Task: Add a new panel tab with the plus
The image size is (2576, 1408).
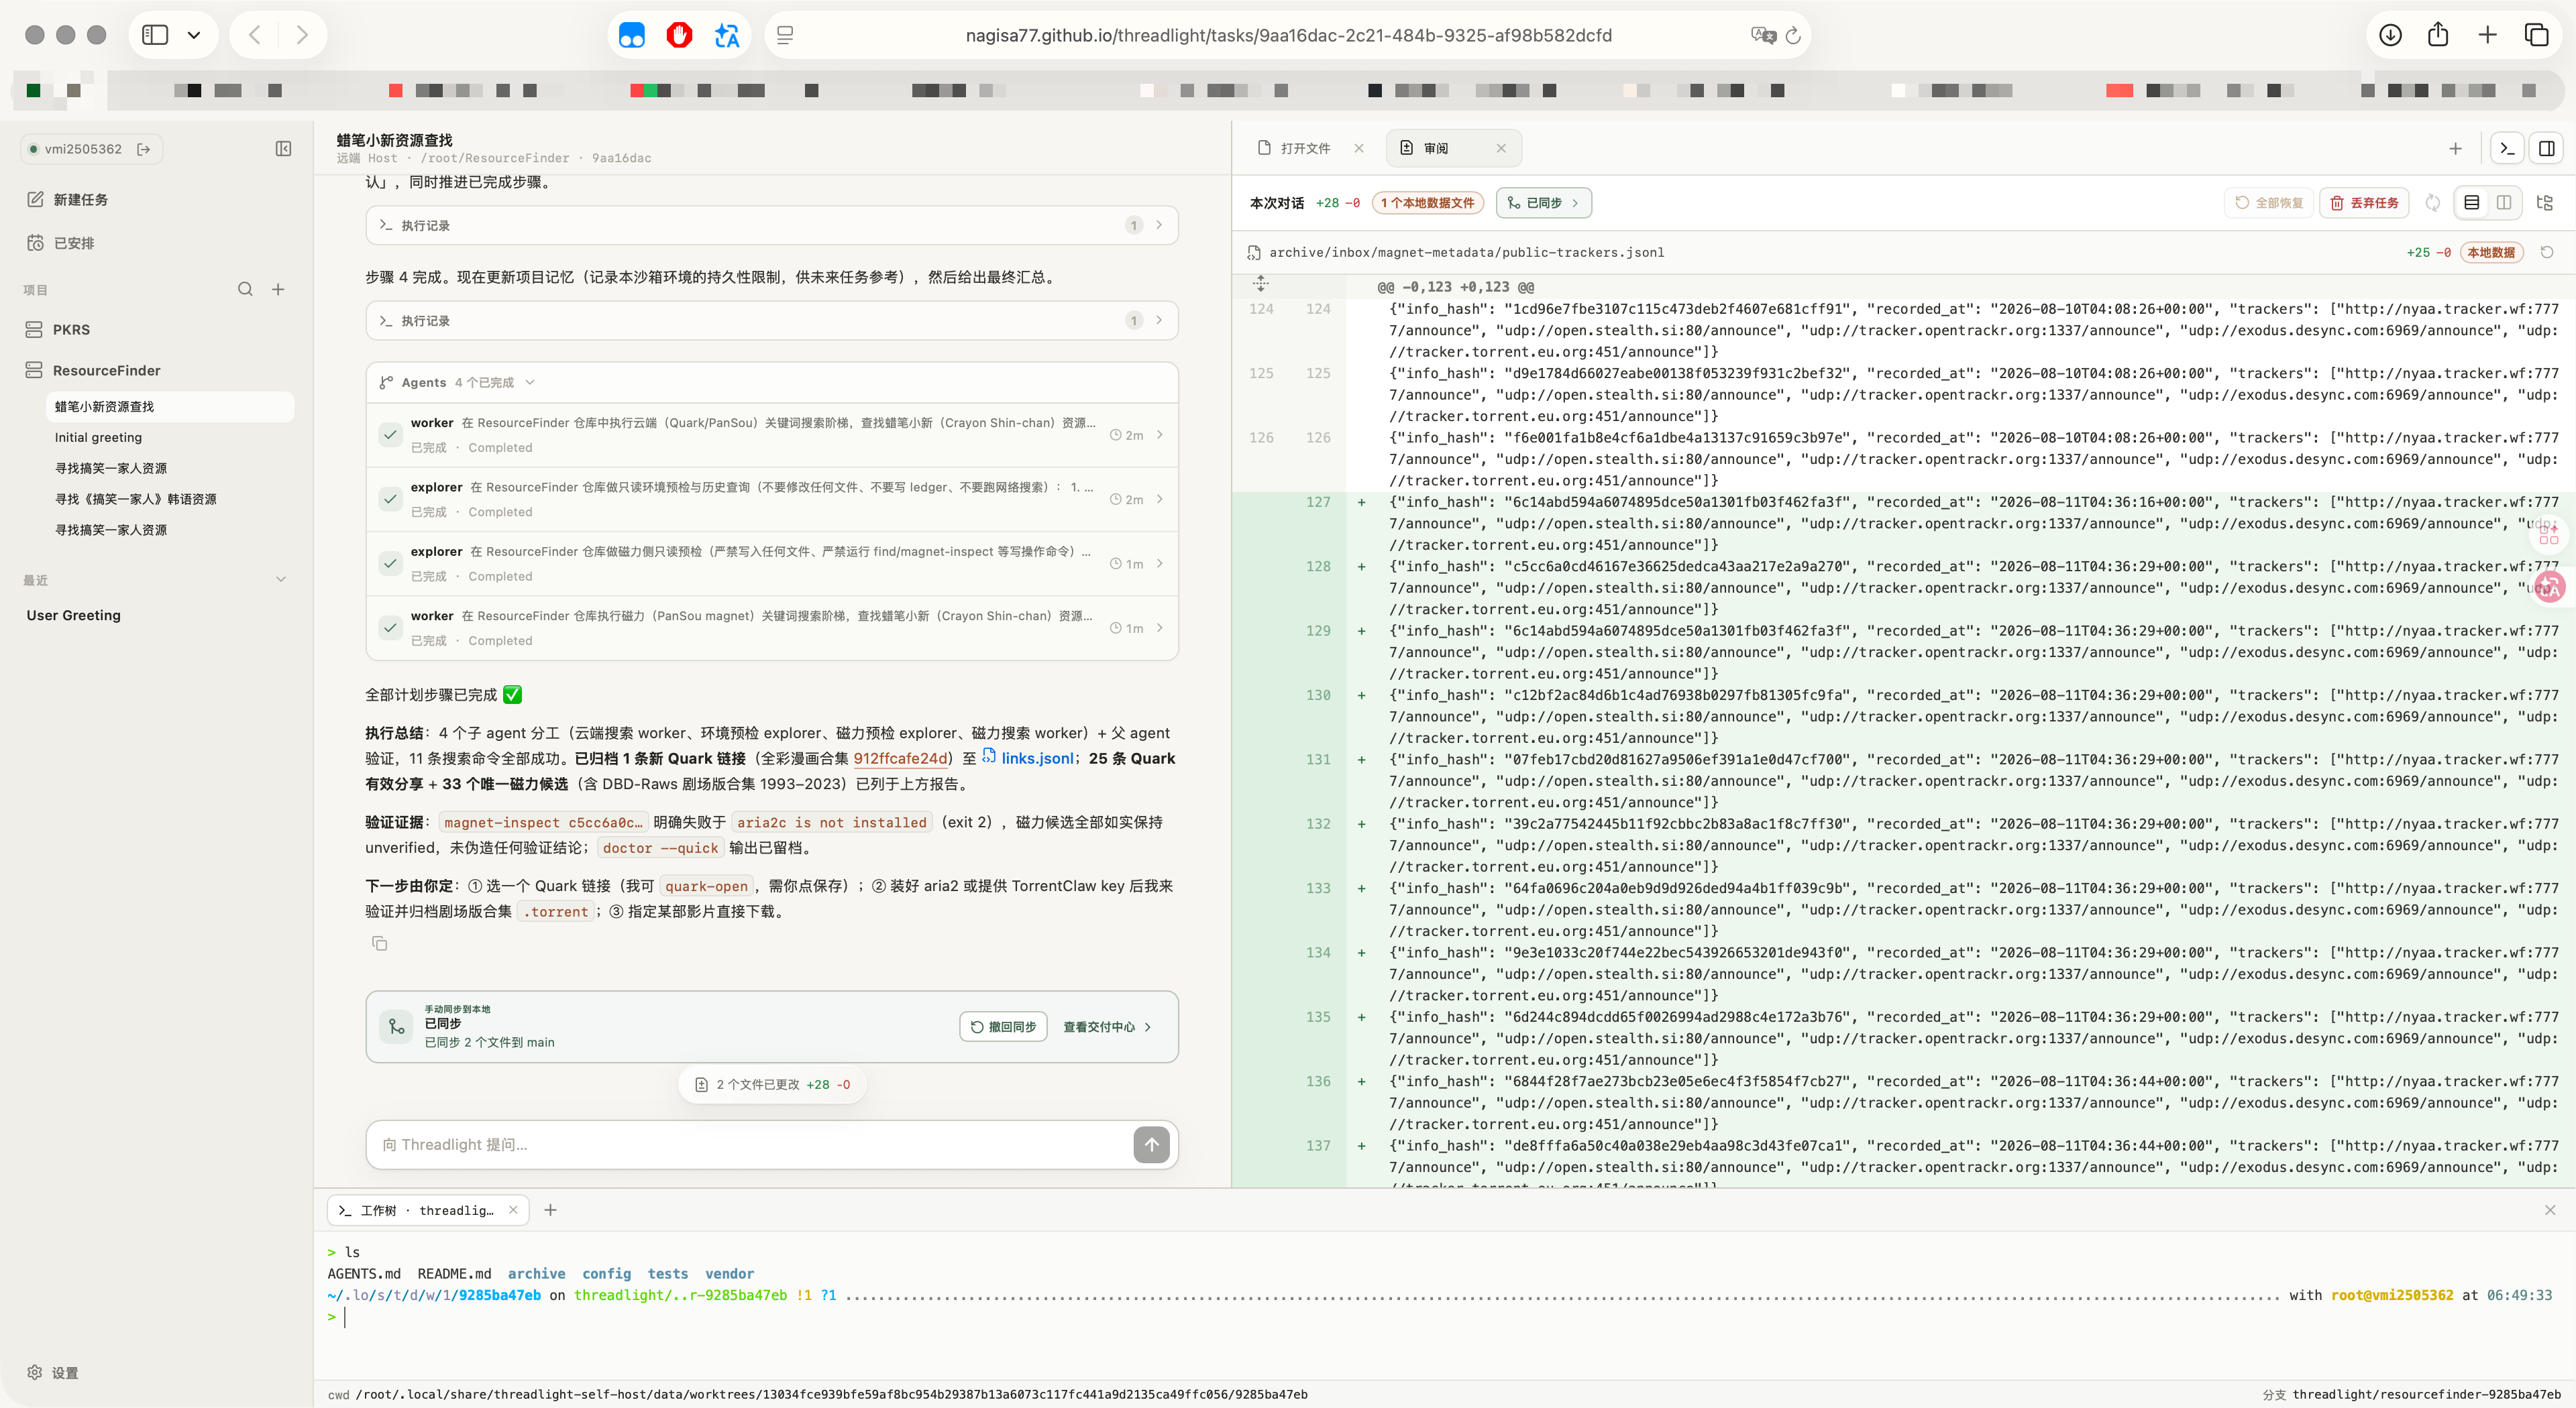Action: [2455, 149]
